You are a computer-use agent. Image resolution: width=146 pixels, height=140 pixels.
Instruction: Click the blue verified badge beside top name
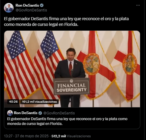click(42, 5)
